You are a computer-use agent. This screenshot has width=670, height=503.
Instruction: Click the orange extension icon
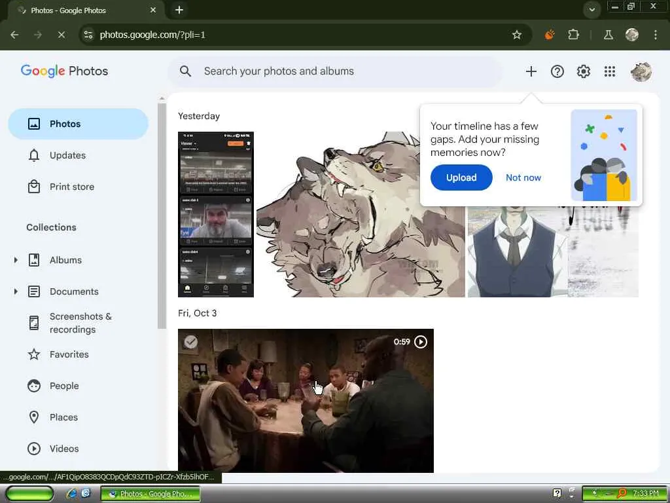click(x=550, y=35)
